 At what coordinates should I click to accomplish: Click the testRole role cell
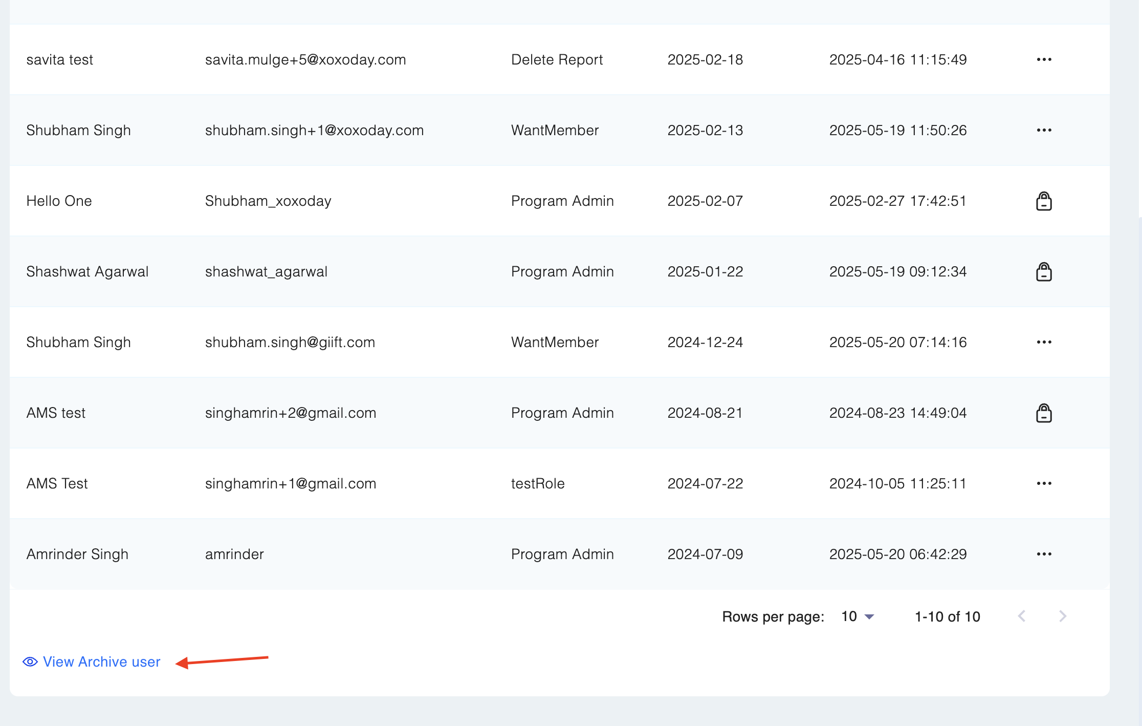(x=538, y=483)
